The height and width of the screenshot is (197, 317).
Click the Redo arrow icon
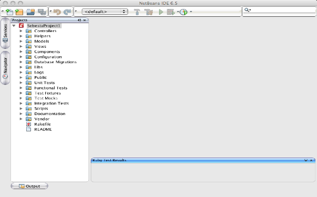[67, 12]
